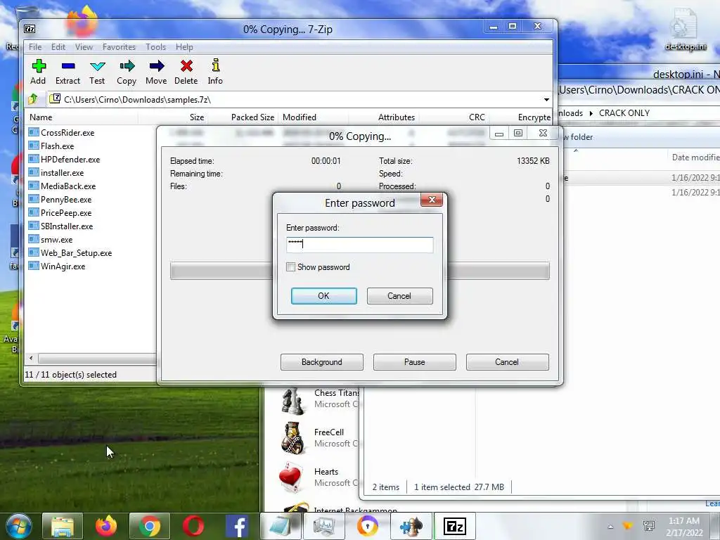
Task: Select the Flash.exe file icon
Action: pos(34,146)
